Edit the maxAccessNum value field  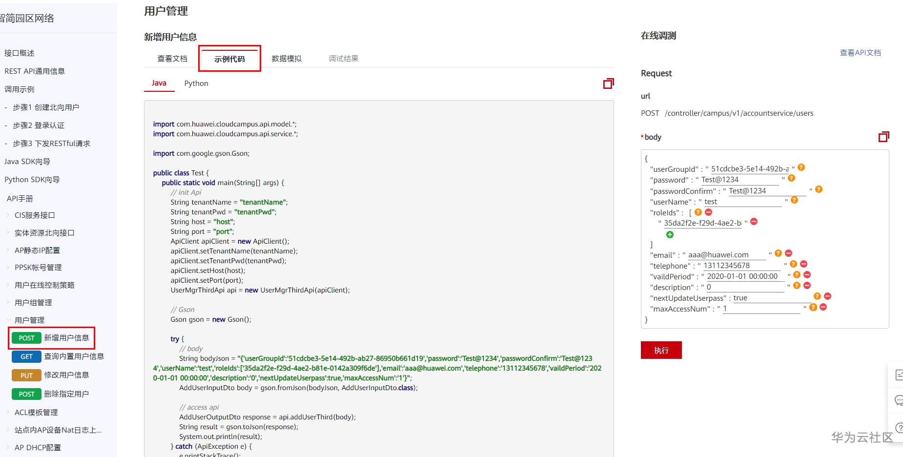click(761, 309)
